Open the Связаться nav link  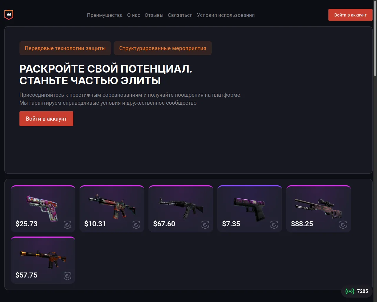point(180,15)
